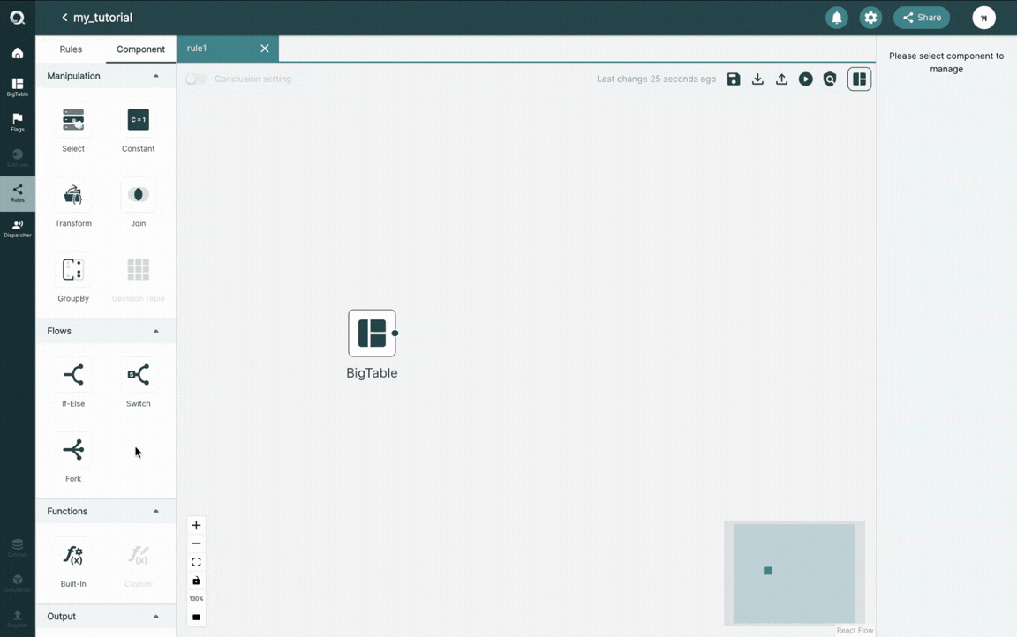This screenshot has width=1017, height=637.
Task: Collapse the Functions section
Action: tap(155, 512)
